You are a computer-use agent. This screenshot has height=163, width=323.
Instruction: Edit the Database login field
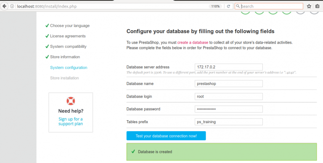coord(229,96)
